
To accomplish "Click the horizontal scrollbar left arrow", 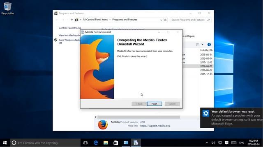I will pyautogui.click(x=96, y=117).
